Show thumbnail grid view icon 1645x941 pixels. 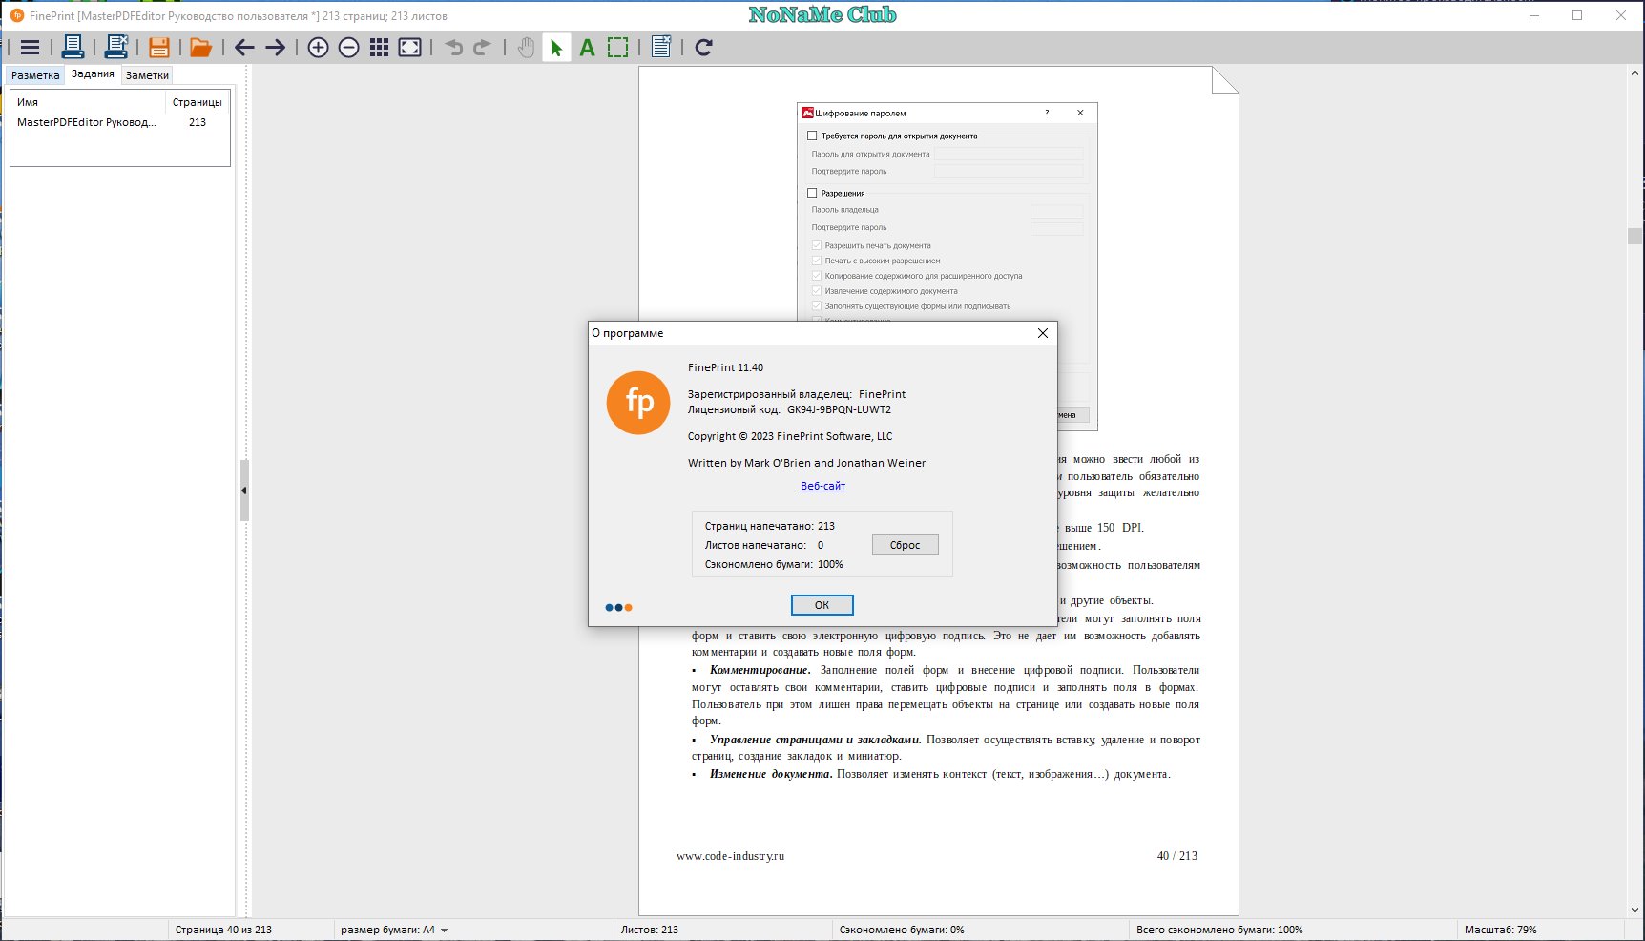click(379, 48)
